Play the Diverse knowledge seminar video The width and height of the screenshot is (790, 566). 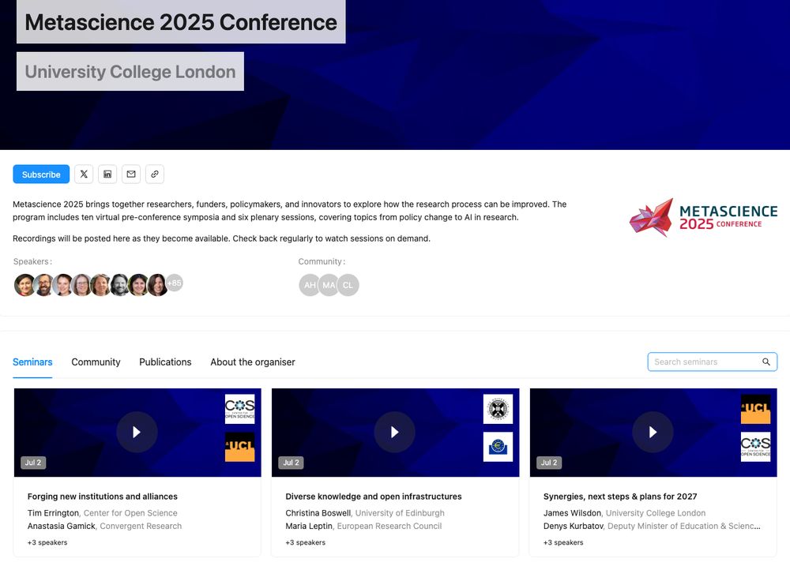[x=394, y=432]
